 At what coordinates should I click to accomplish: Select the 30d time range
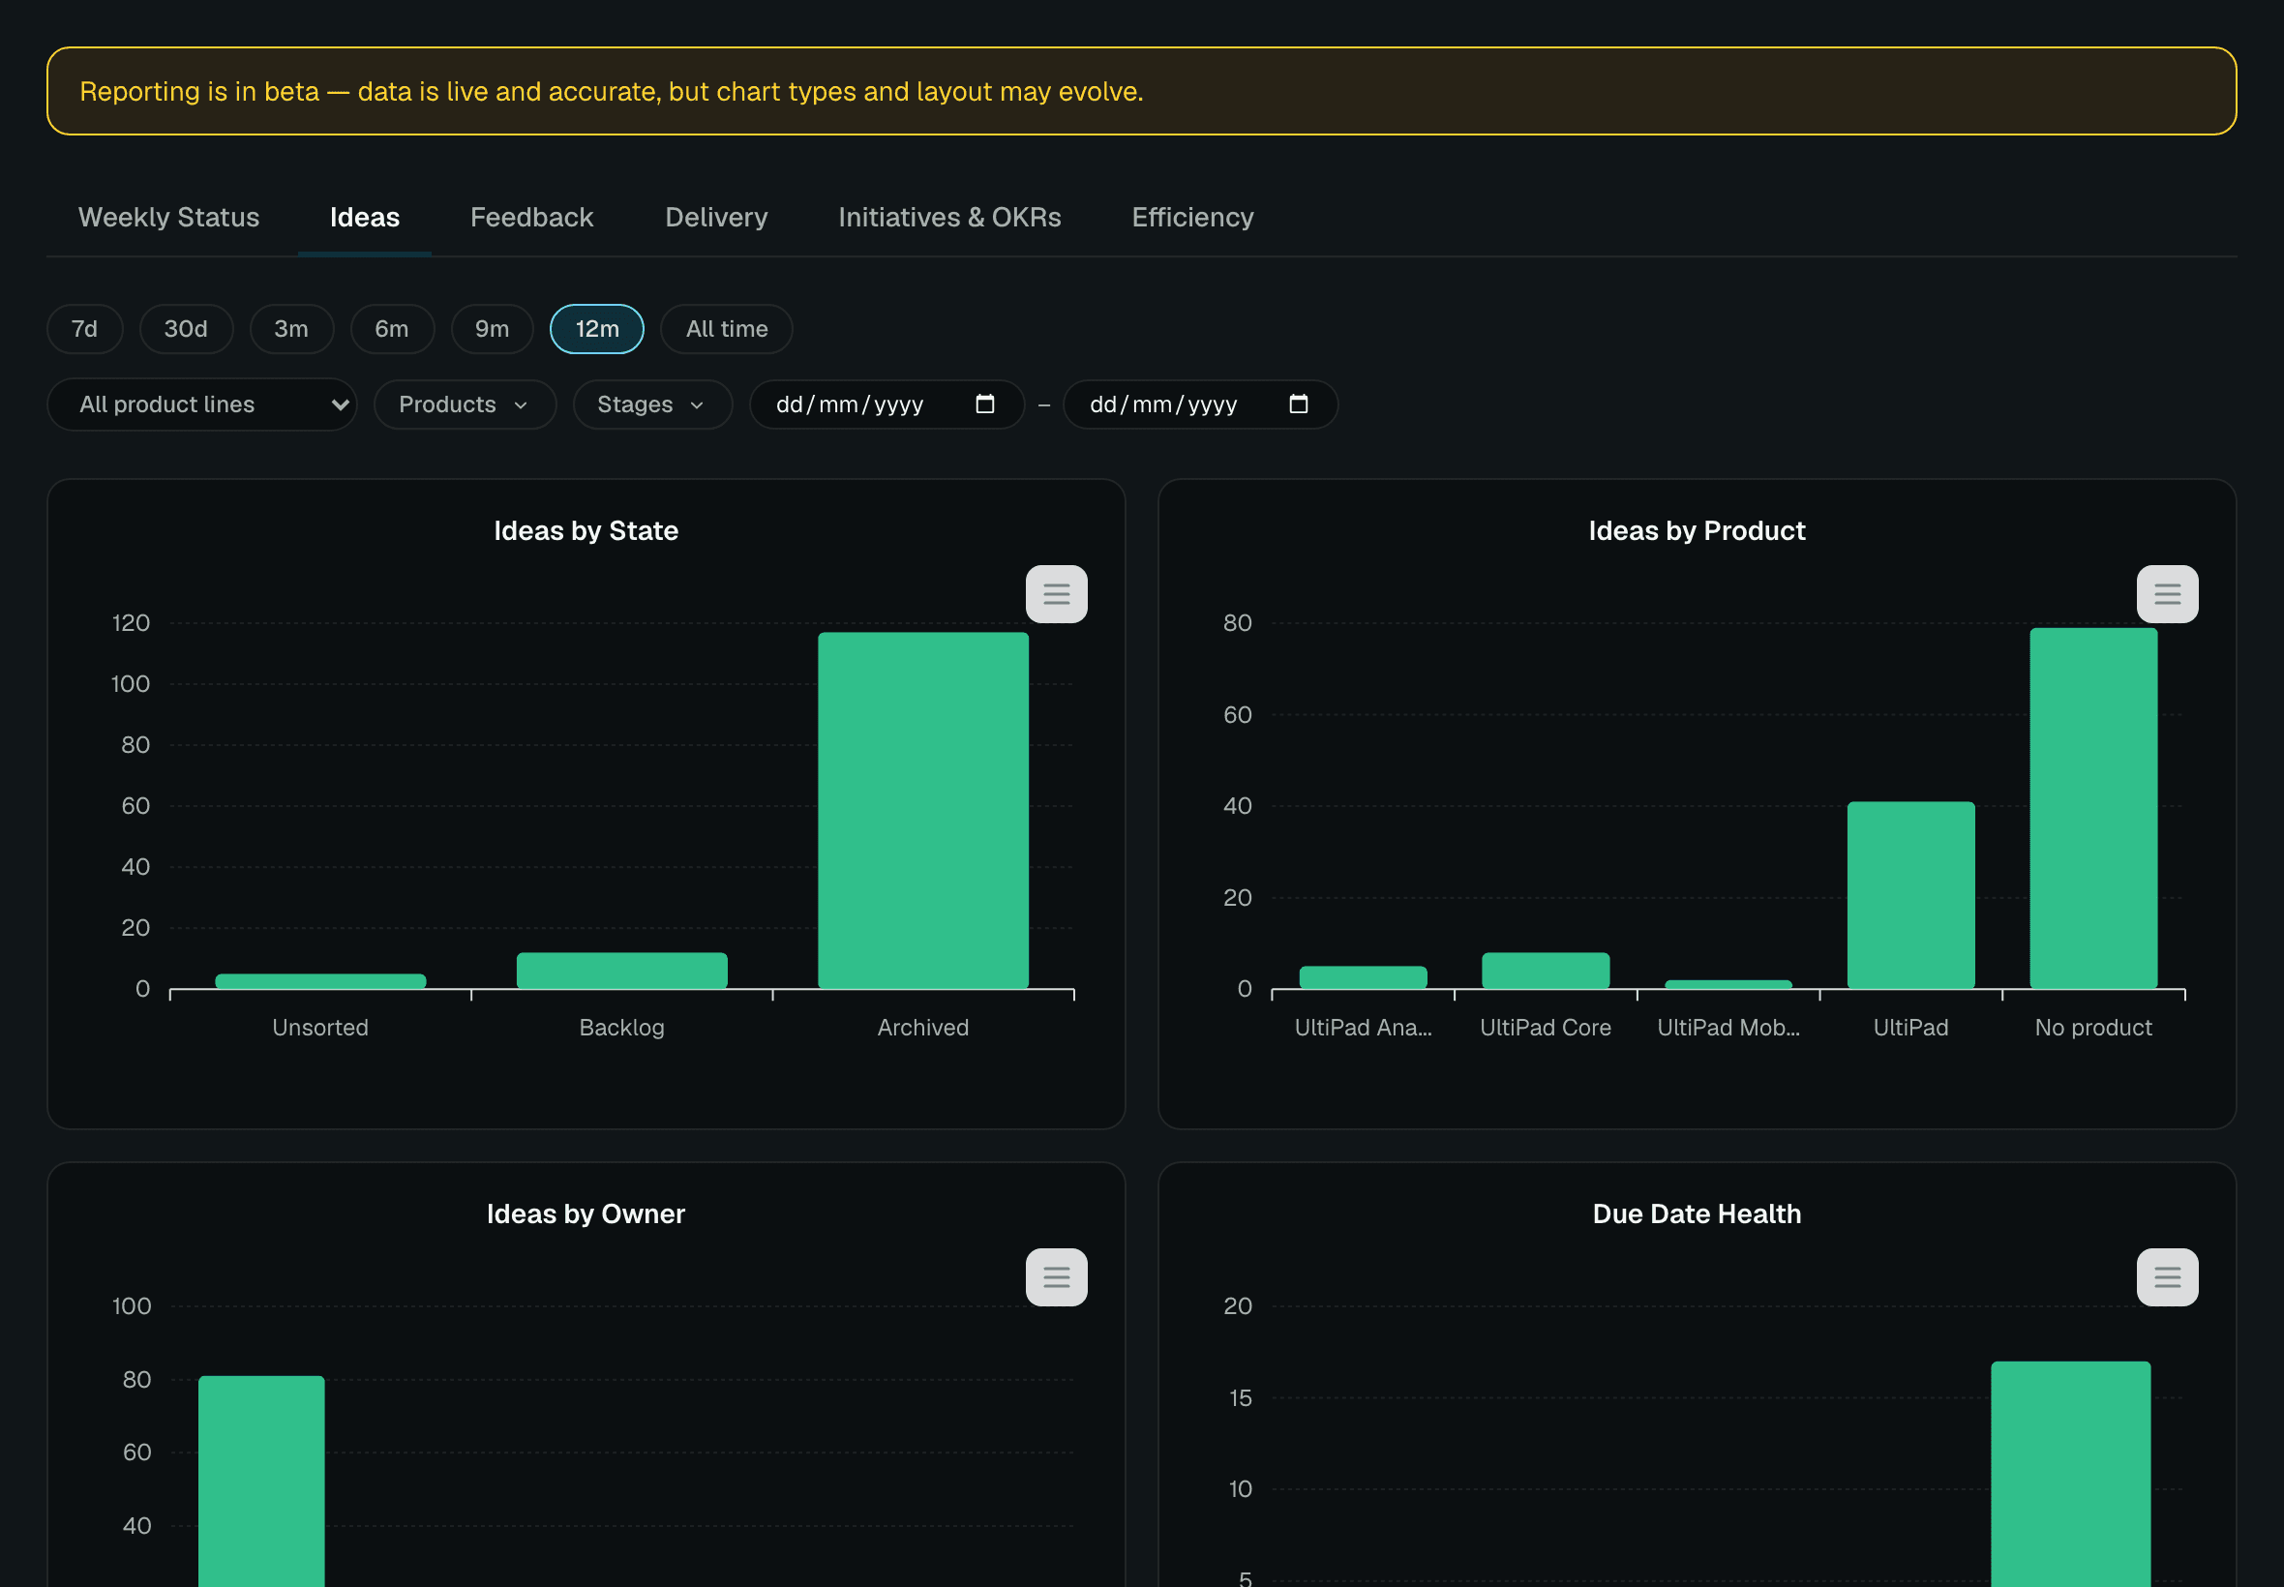coord(186,329)
